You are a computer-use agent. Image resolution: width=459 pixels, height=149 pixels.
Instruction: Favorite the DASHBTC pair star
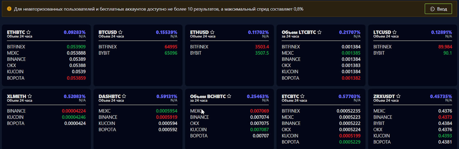pos(124,96)
